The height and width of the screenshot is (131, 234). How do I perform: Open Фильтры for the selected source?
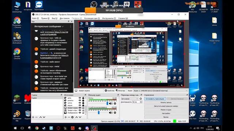pyautogui.click(x=121, y=91)
